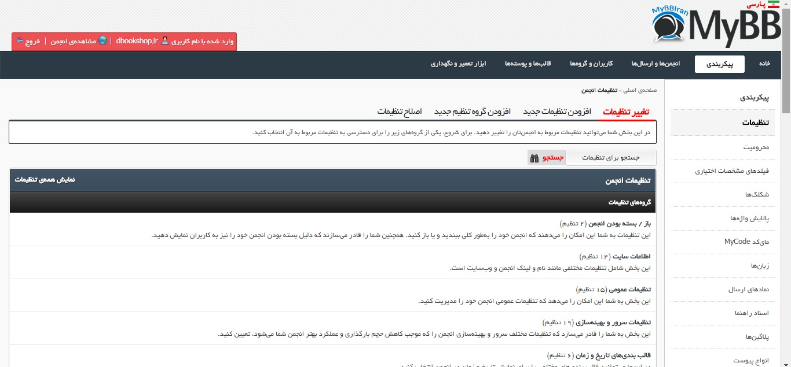791x367 pixels.
Task: Switch to اصلاح تنظیمات tab
Action: [x=400, y=111]
